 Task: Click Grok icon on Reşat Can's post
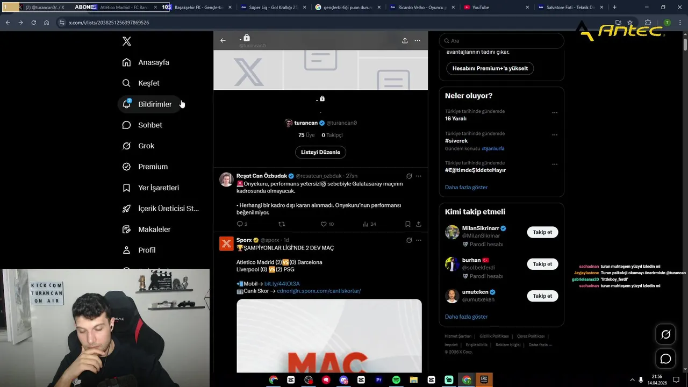pyautogui.click(x=409, y=176)
